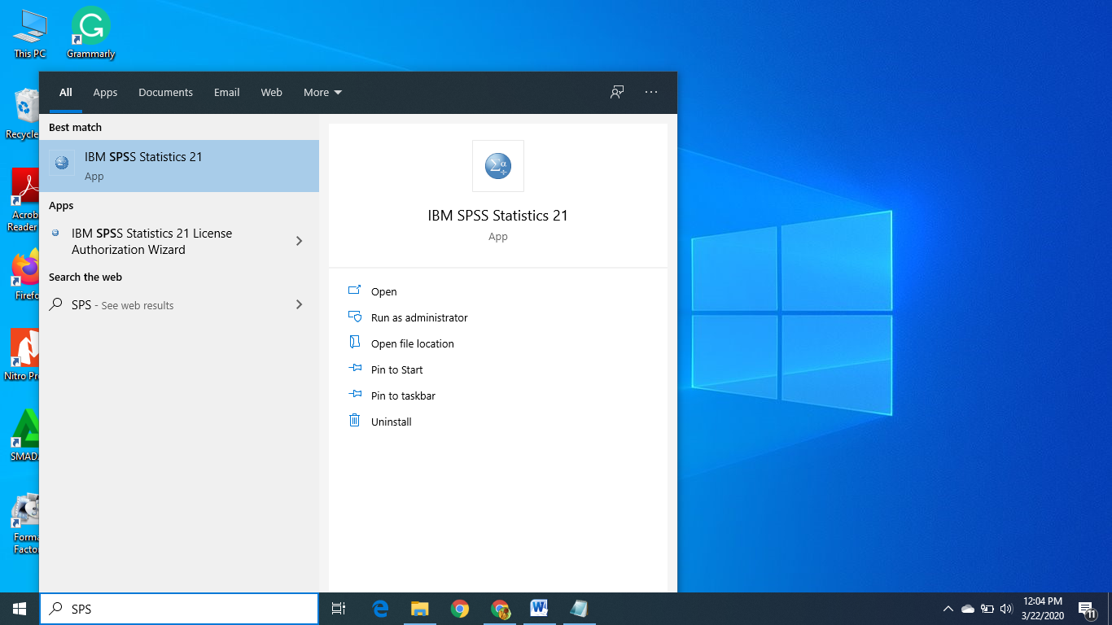Open Task View on the taskbar
Image resolution: width=1112 pixels, height=625 pixels.
pos(339,609)
